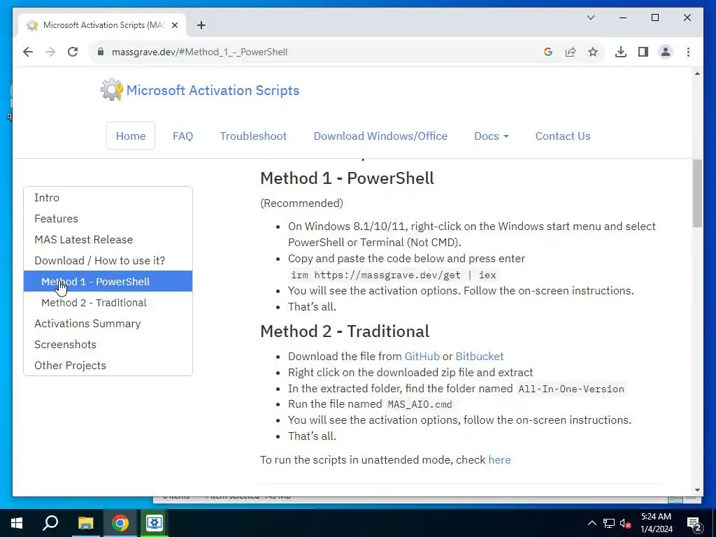The image size is (716, 537).
Task: Select Screenshots in the sidebar
Action: click(x=108, y=344)
